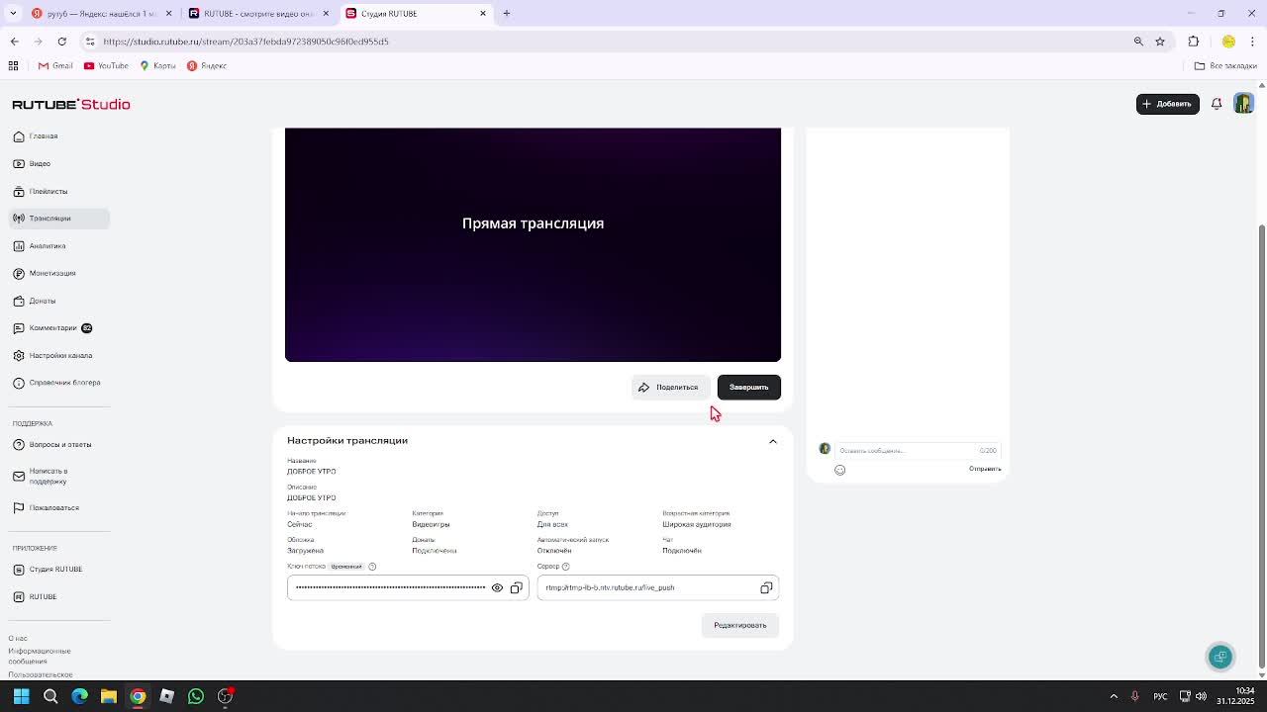Go to Плейлисты in the sidebar

pos(48,192)
